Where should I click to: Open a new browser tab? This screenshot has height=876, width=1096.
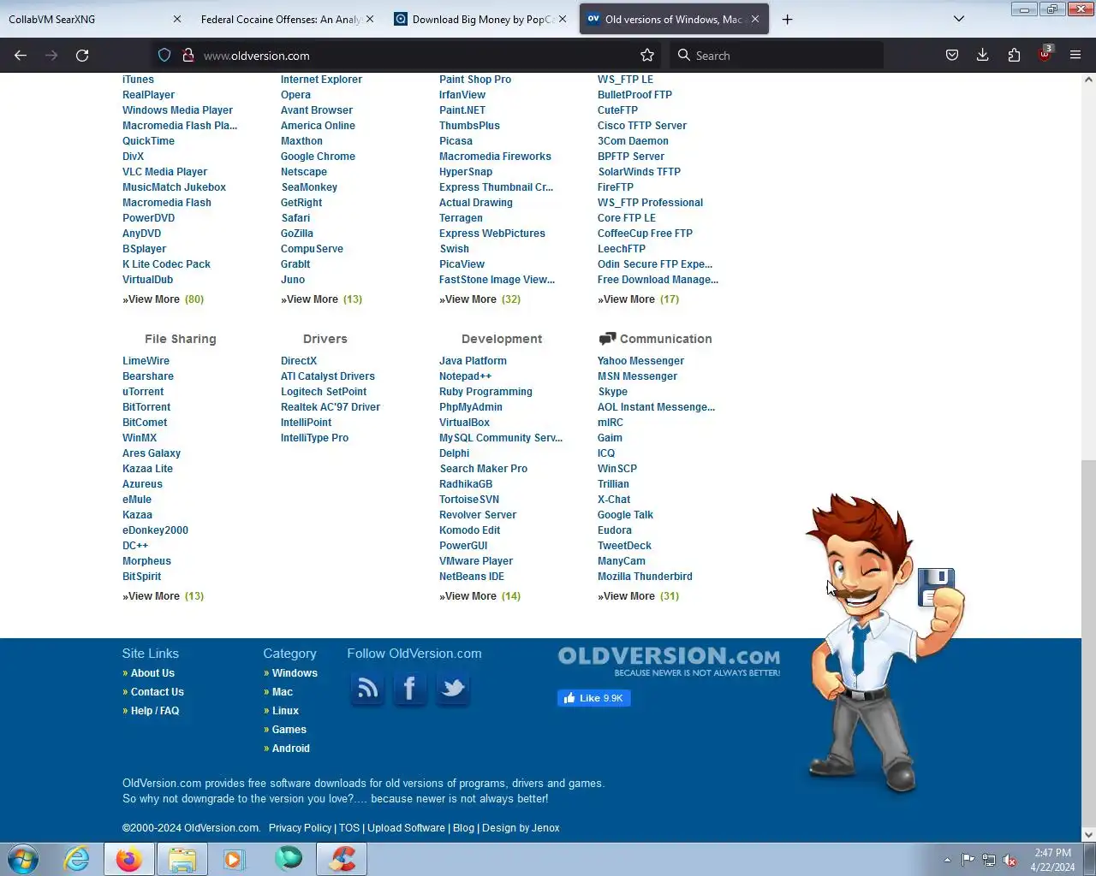coord(787,19)
